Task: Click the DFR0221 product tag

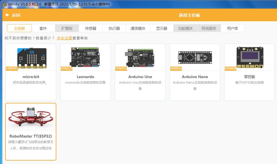Action: point(66,68)
